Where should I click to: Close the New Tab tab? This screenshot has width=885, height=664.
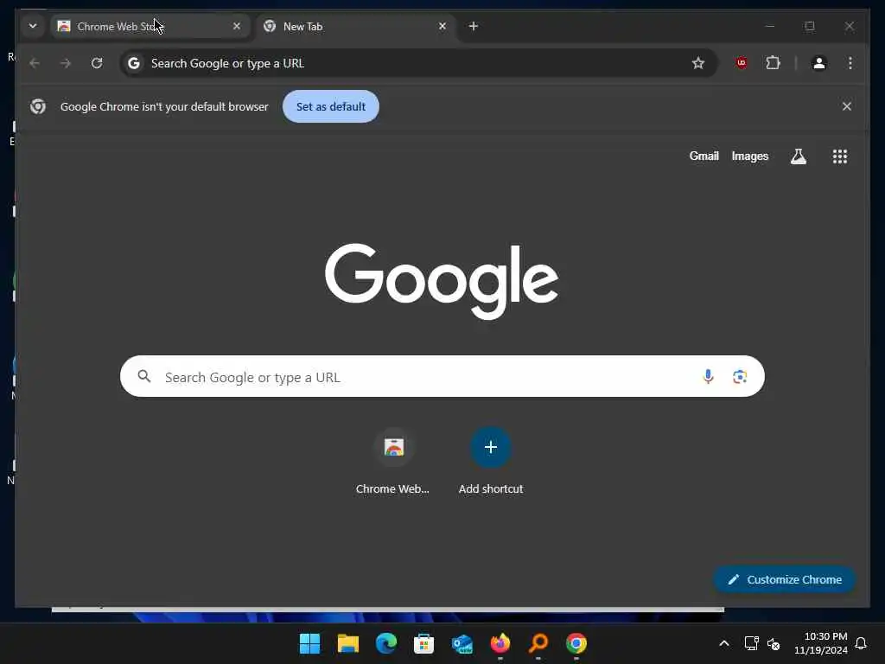point(442,26)
